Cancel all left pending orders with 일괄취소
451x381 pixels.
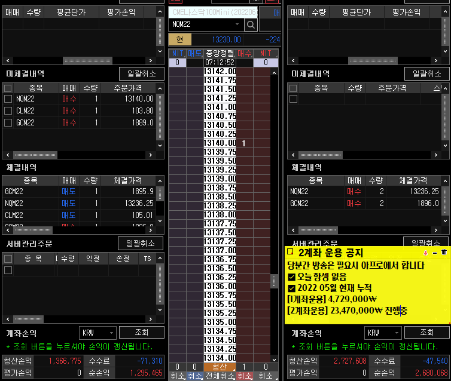(142, 74)
